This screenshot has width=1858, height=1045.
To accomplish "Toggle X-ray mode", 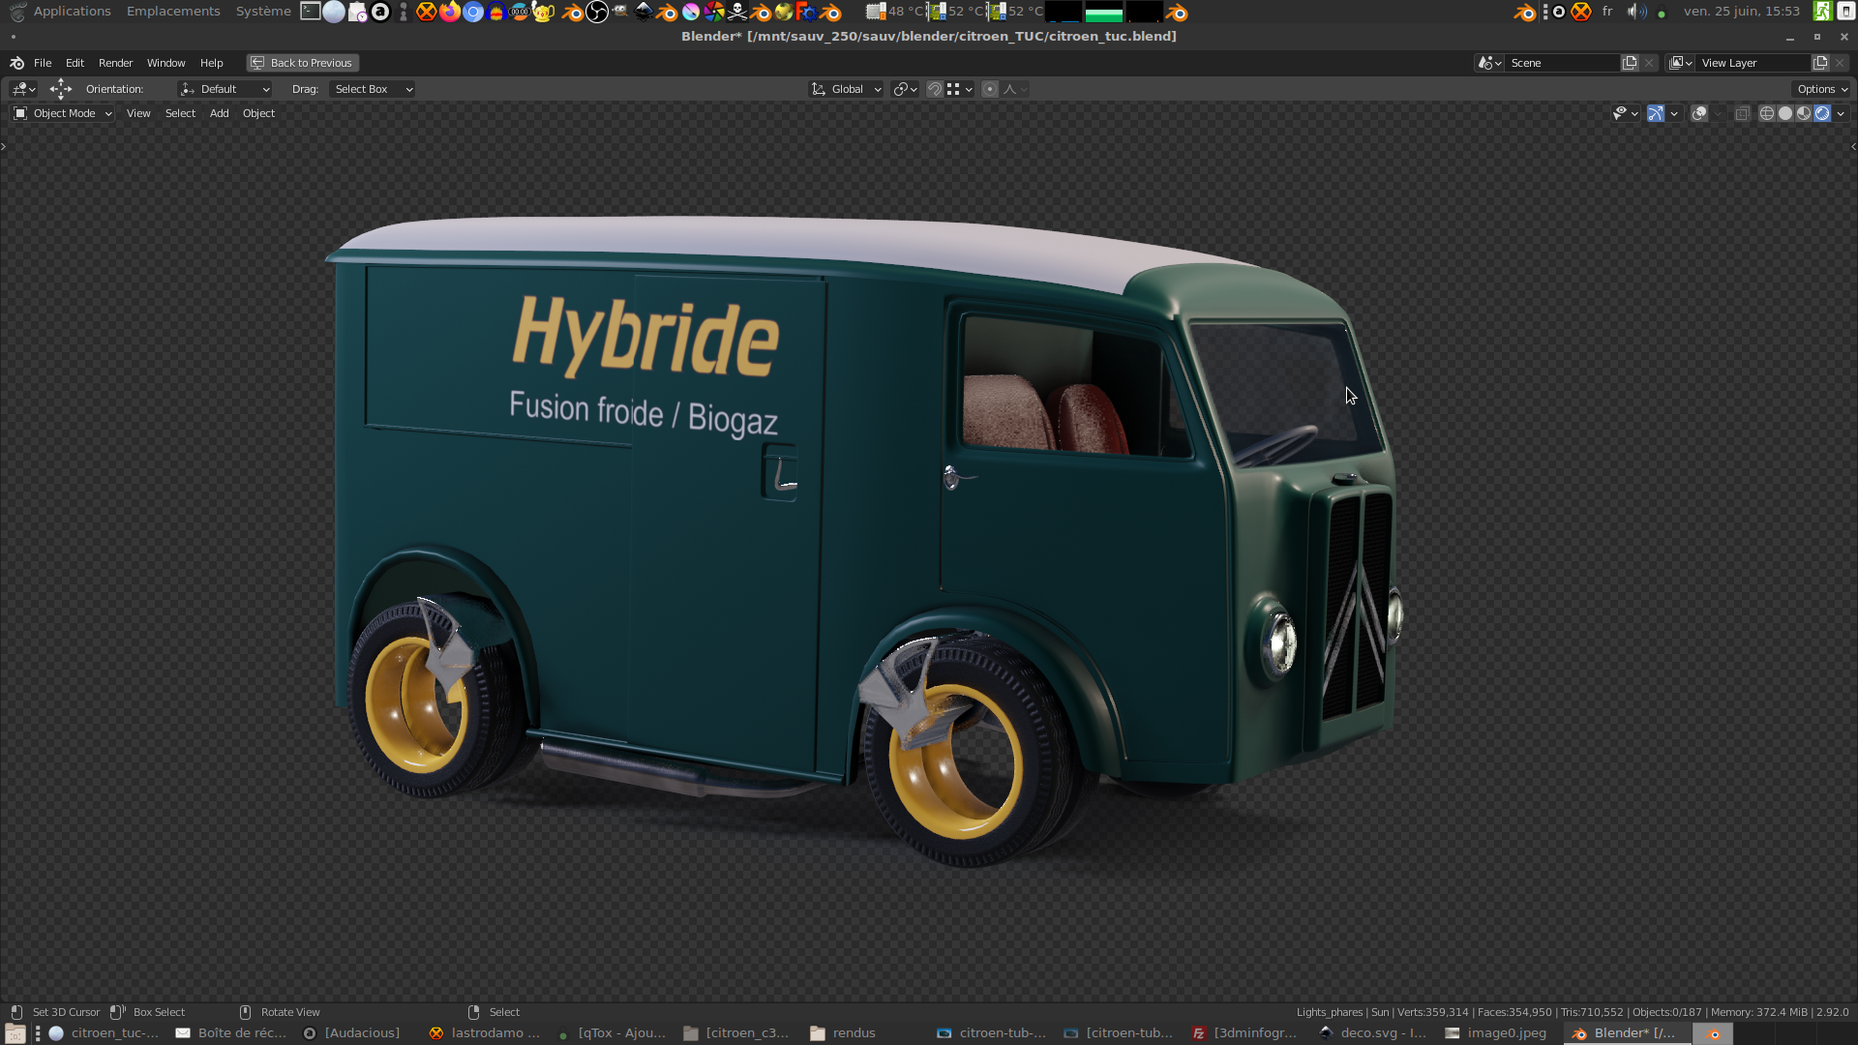I will (x=1742, y=113).
